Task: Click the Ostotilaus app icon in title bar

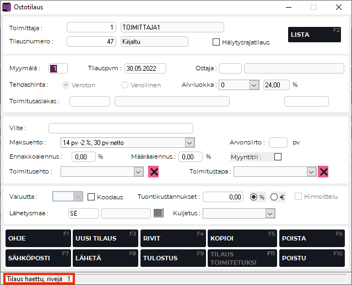Action: [7, 7]
